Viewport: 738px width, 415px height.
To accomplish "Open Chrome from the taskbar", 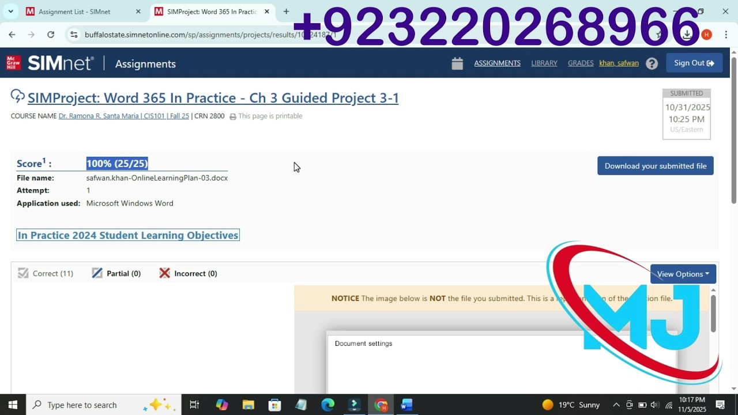I will point(381,405).
